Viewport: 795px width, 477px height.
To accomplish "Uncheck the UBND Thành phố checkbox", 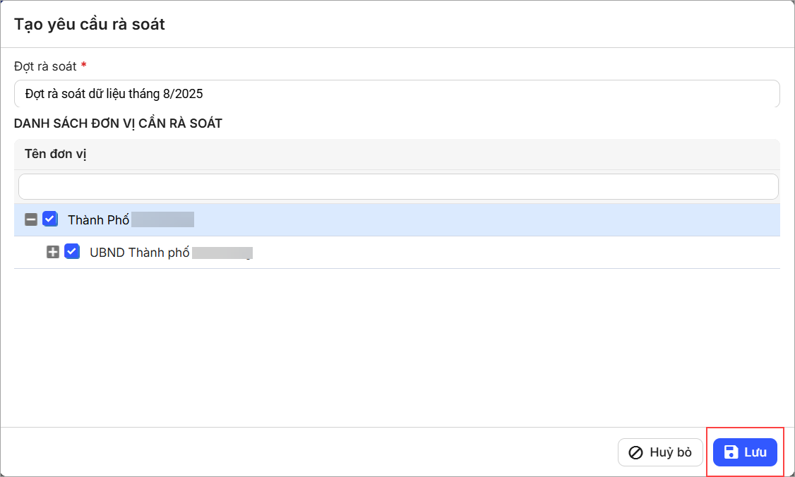I will point(71,251).
